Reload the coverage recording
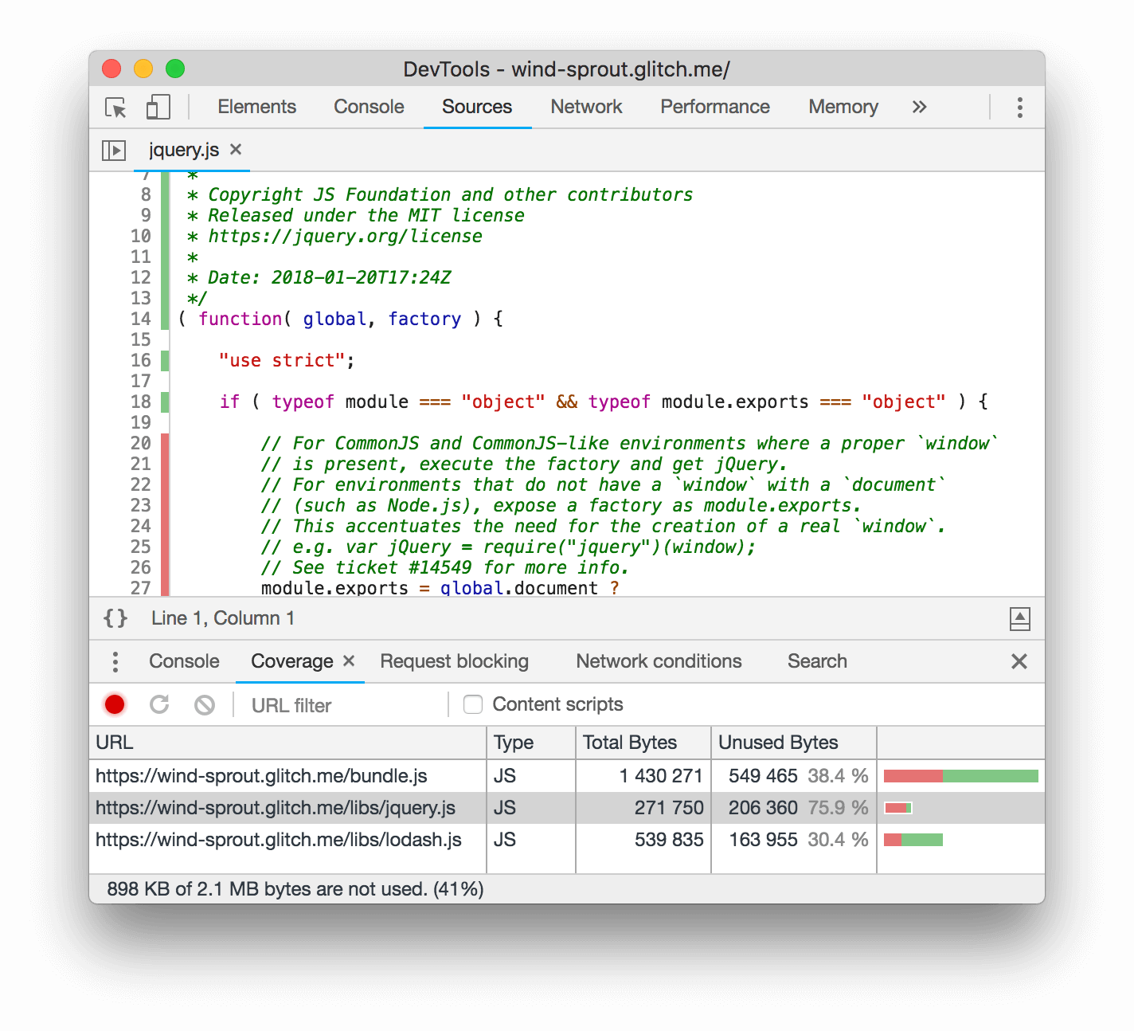 (159, 704)
